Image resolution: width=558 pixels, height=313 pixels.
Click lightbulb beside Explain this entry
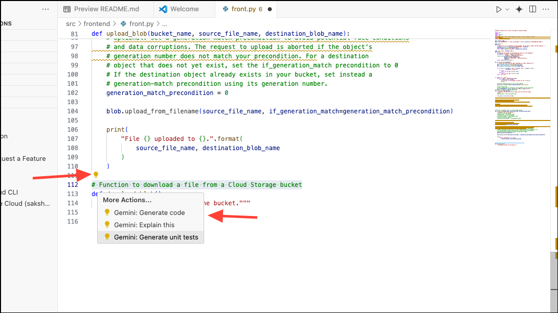coord(107,225)
